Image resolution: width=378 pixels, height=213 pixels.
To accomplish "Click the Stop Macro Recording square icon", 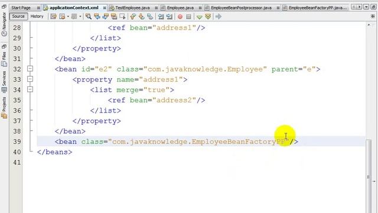I will coord(188,17).
